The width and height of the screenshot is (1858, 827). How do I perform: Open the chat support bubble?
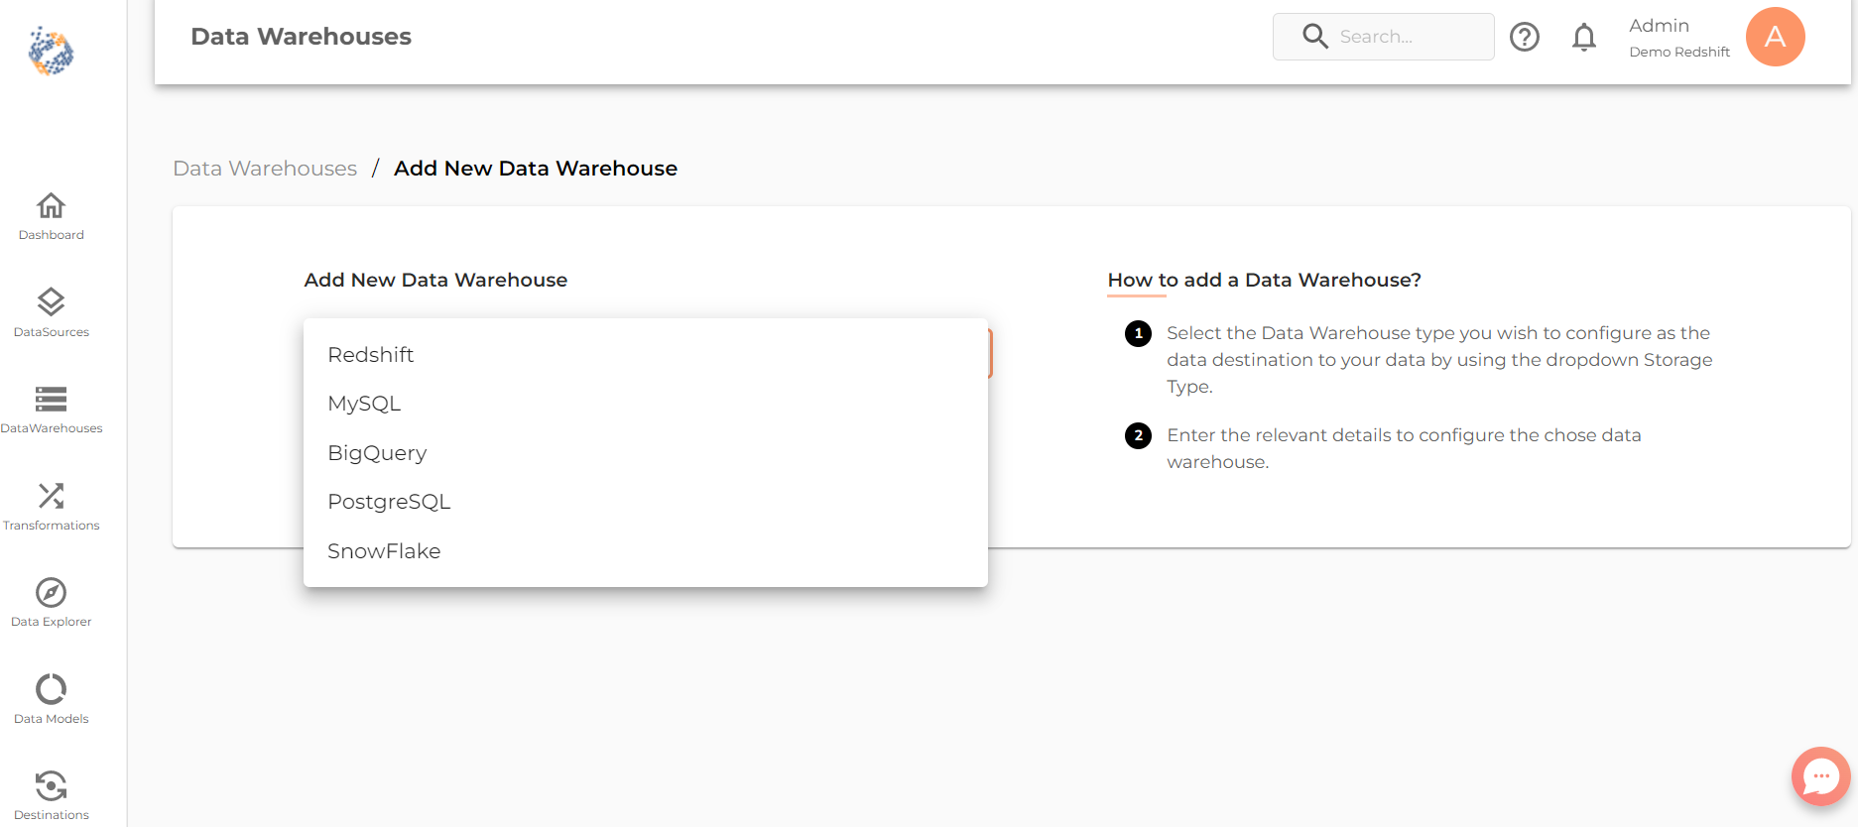coord(1820,776)
